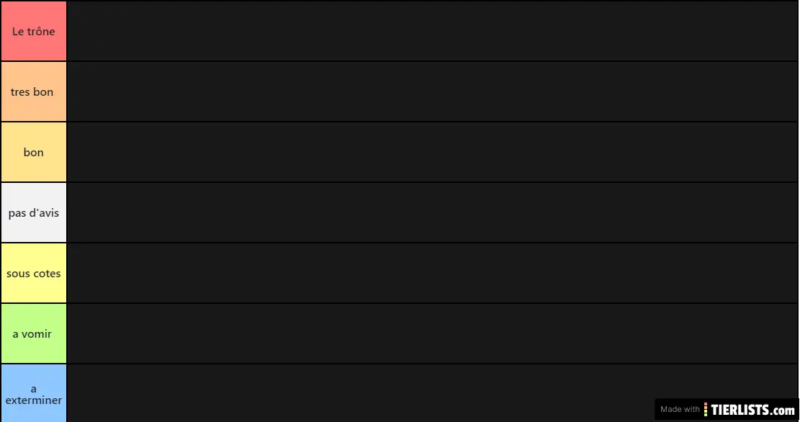Viewport: 800px width, 422px height.
Task: Select the orange 'tres bon' tier label
Action: pos(34,91)
